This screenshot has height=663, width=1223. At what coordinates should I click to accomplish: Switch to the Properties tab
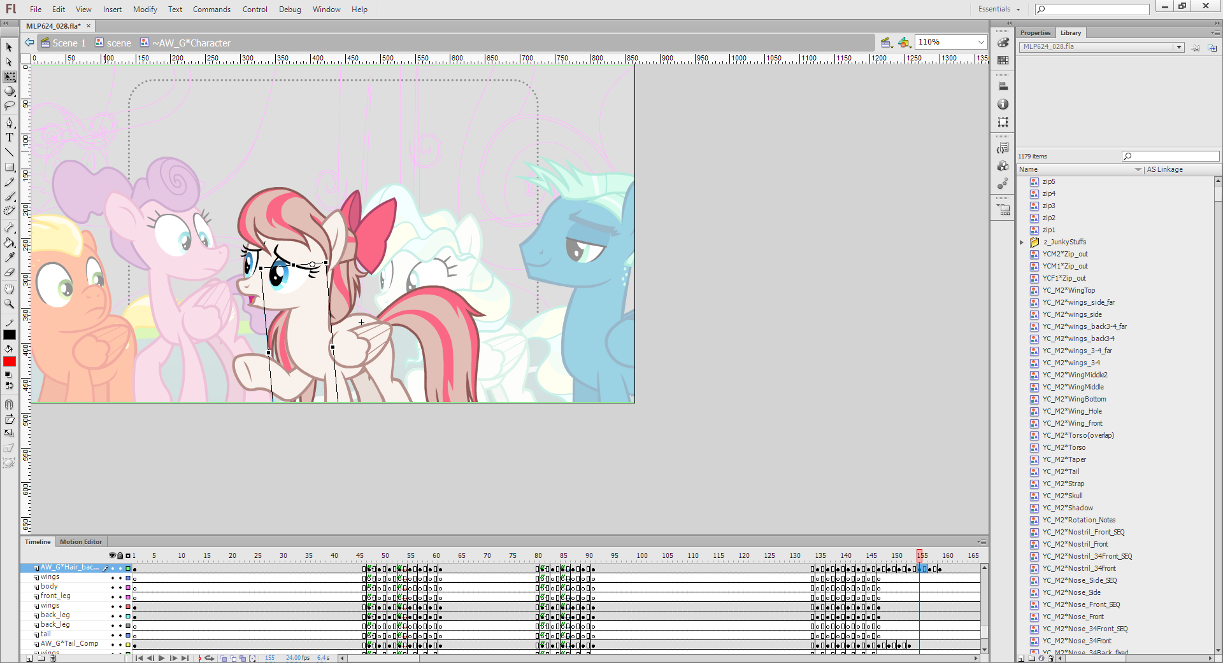pyautogui.click(x=1035, y=32)
